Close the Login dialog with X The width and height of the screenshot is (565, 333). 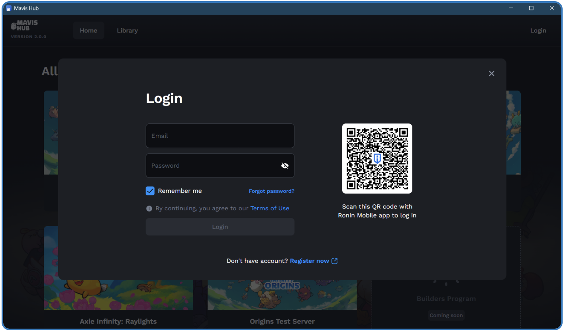pyautogui.click(x=491, y=74)
